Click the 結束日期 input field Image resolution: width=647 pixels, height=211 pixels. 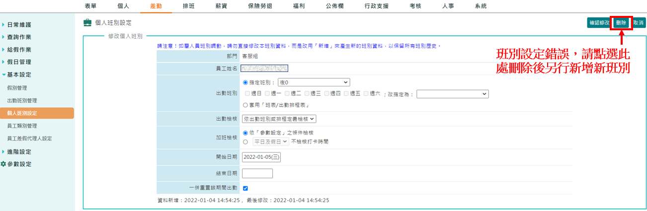coord(257,173)
